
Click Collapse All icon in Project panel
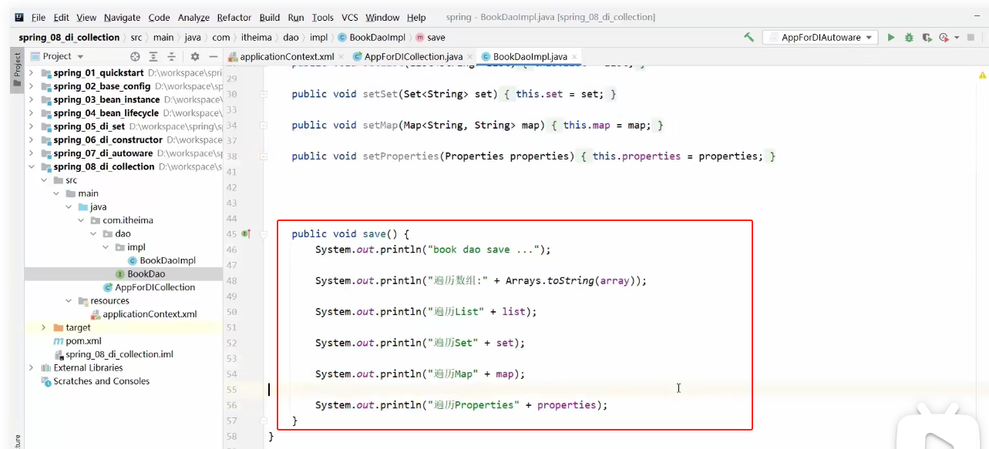tap(172, 56)
